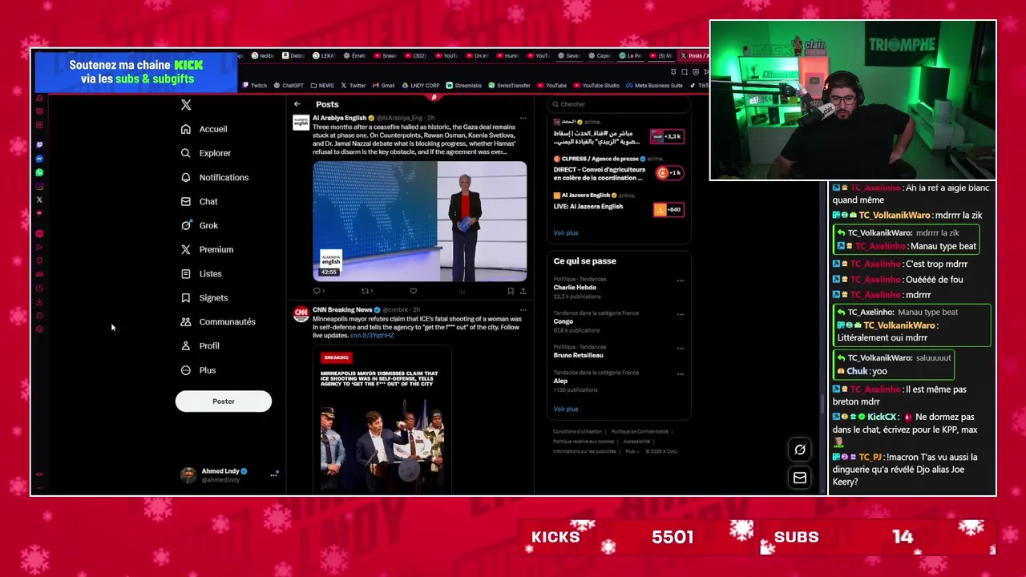Open the browser sidebar settings gear
Image resolution: width=1026 pixels, height=577 pixels.
tap(39, 329)
